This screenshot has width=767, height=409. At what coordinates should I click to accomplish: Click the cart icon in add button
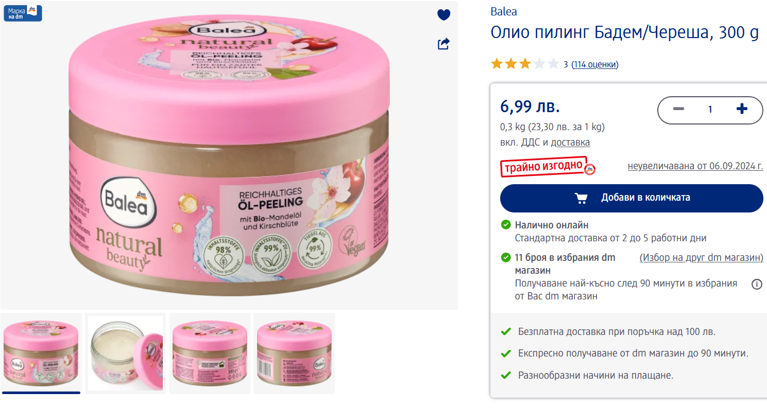click(581, 198)
